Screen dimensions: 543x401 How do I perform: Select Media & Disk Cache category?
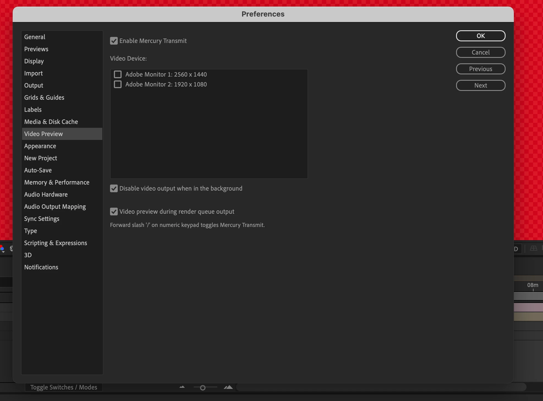coord(51,122)
